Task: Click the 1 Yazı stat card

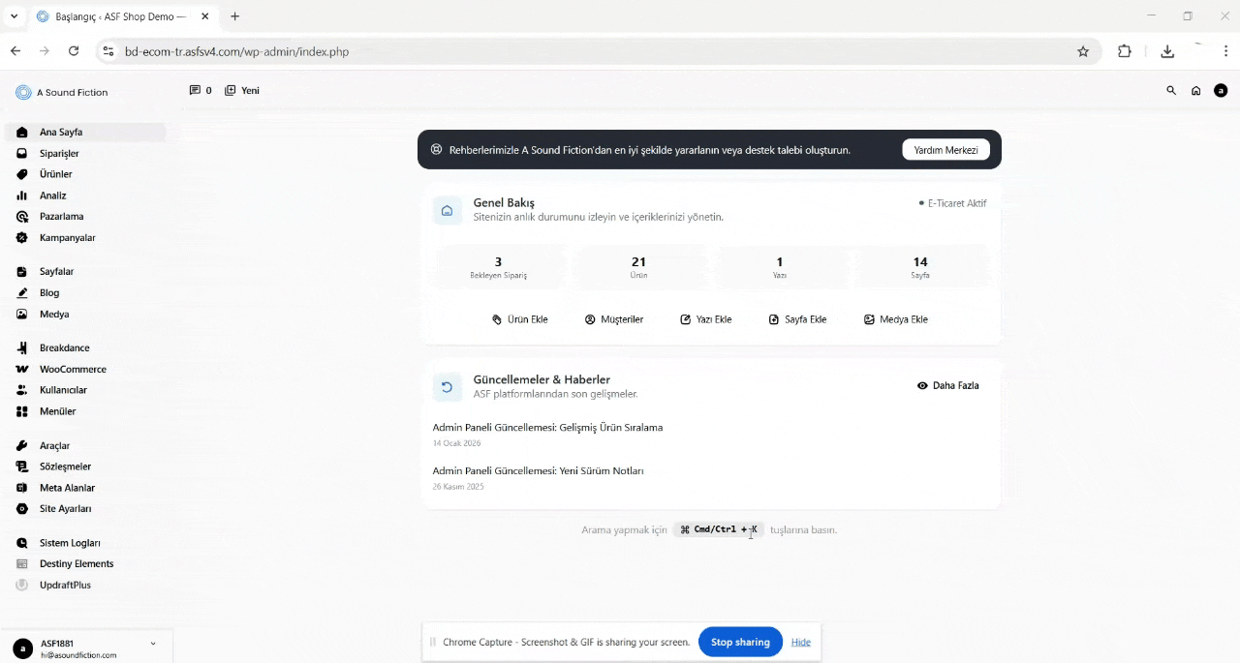Action: pos(780,268)
